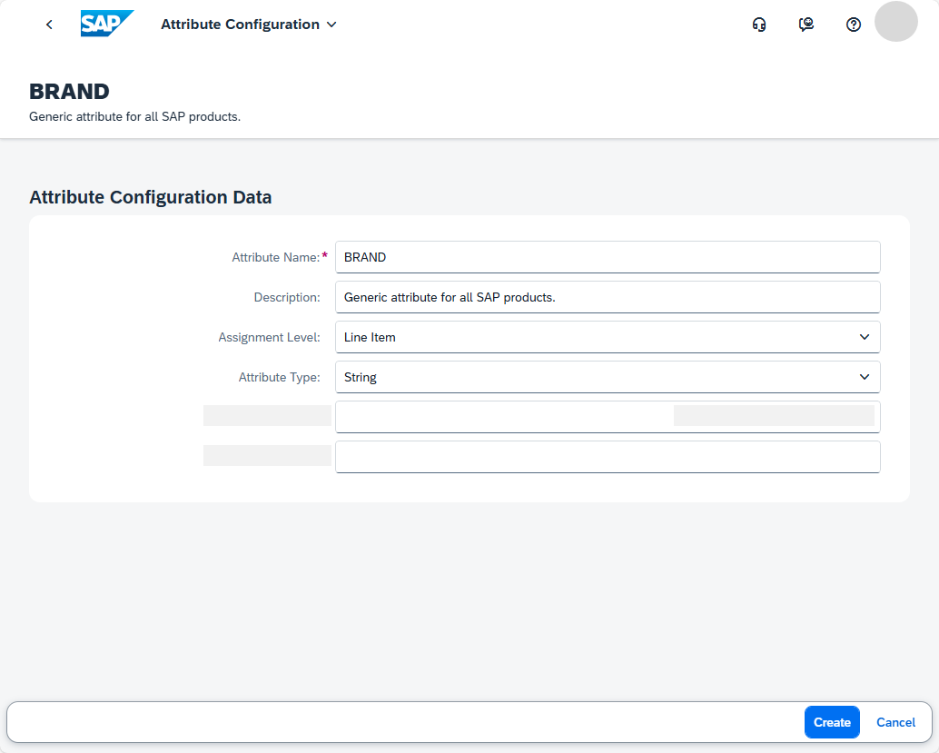Click the empty field below Attribute Type
939x753 pixels.
(608, 417)
